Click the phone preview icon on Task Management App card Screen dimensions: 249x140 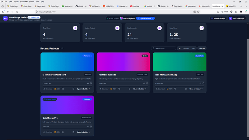[x=203, y=83]
